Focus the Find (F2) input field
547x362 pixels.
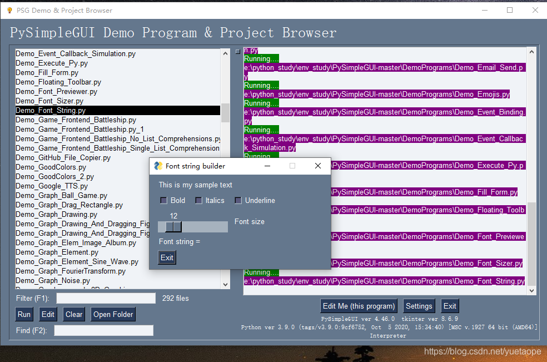[103, 330]
